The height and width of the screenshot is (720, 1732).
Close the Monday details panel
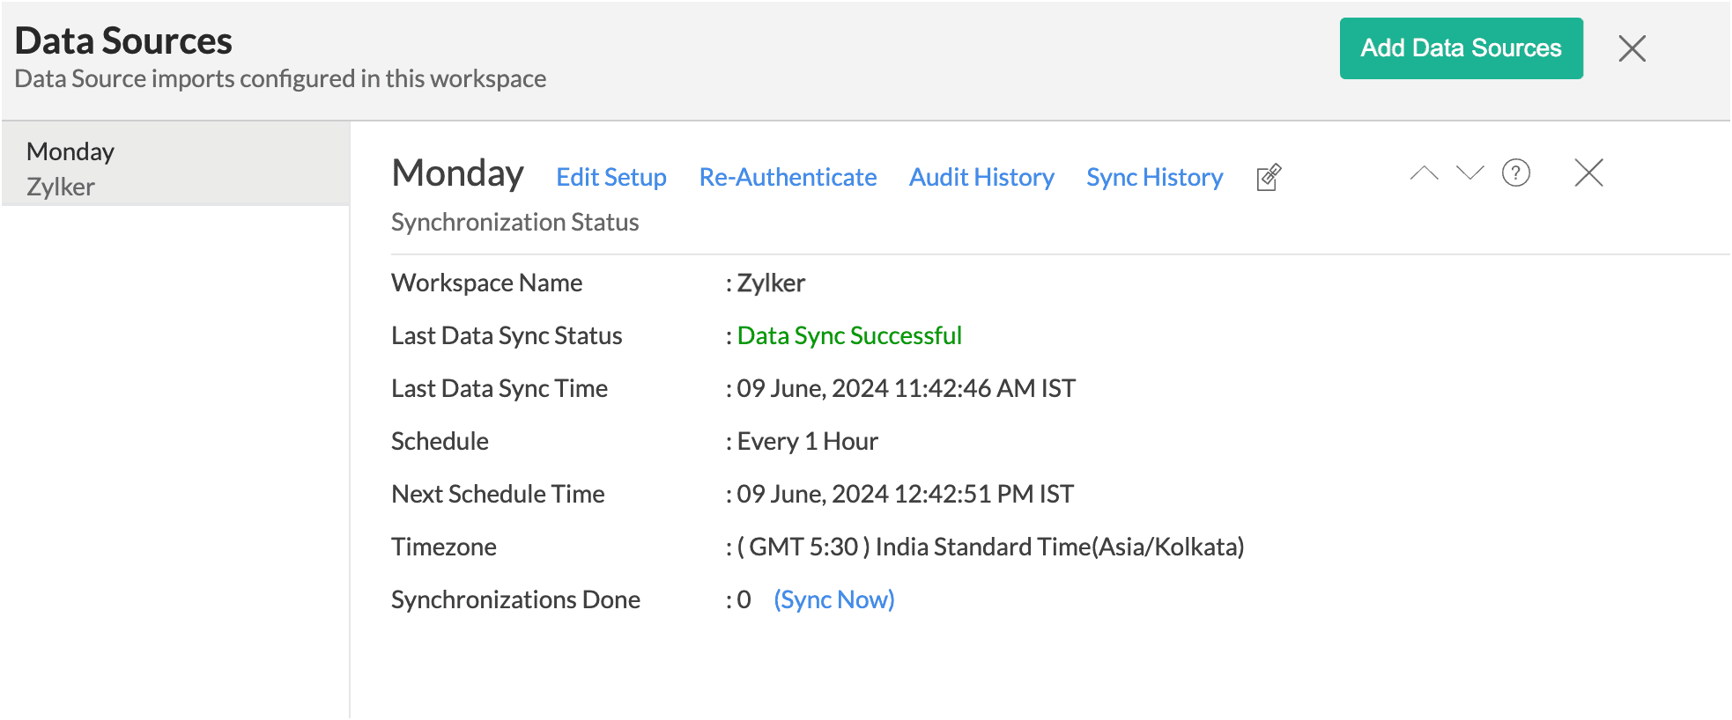1588,173
